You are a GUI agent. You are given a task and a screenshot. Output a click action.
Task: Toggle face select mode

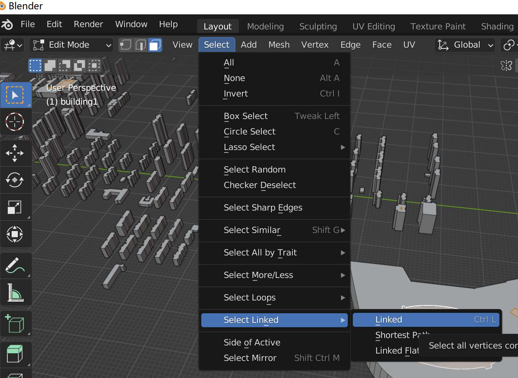coord(155,45)
